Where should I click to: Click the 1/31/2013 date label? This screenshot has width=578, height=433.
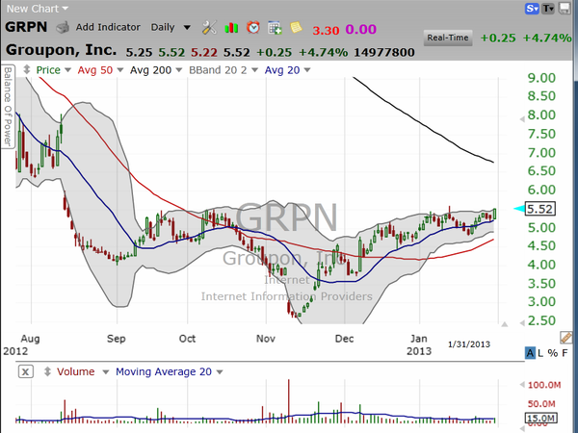point(469,344)
